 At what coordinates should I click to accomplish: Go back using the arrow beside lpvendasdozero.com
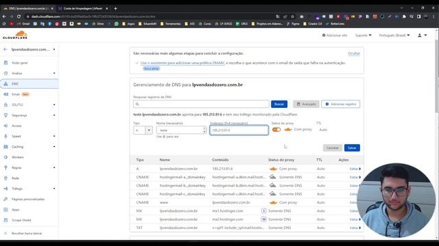click(x=5, y=49)
